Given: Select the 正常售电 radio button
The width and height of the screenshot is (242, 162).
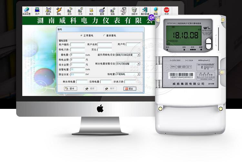Looking at the screenshot, I should (x=81, y=35).
